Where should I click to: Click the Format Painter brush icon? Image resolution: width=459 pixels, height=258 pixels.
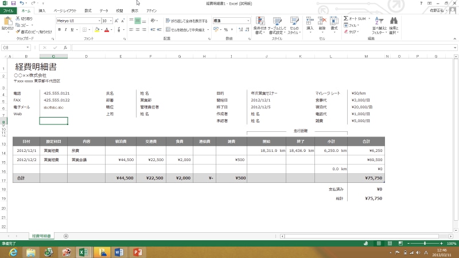[18, 32]
